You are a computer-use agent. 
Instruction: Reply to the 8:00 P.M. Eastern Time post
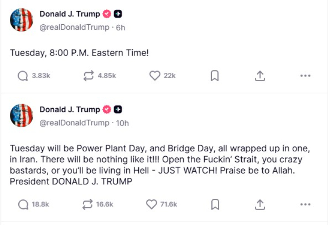[22, 76]
